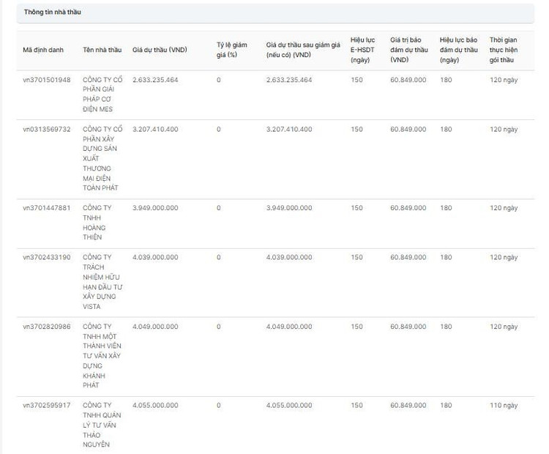
Task: Click 'Hiệu lực bảo đảm dự thầu' header
Action: [x=459, y=50]
